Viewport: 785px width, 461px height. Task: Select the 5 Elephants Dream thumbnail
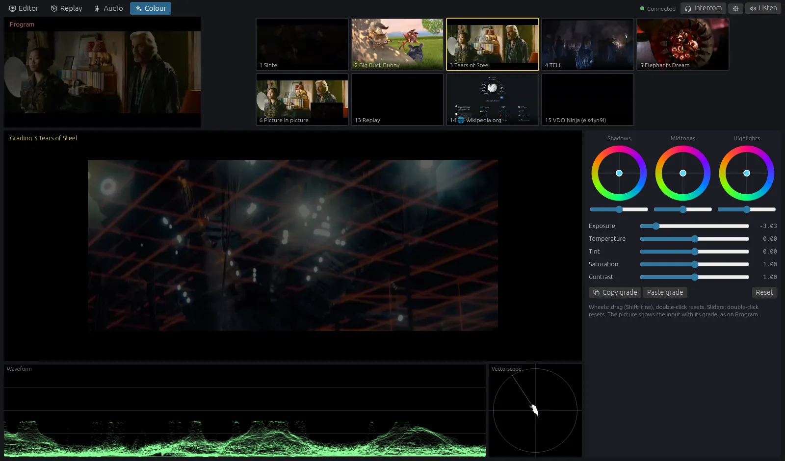pos(683,45)
